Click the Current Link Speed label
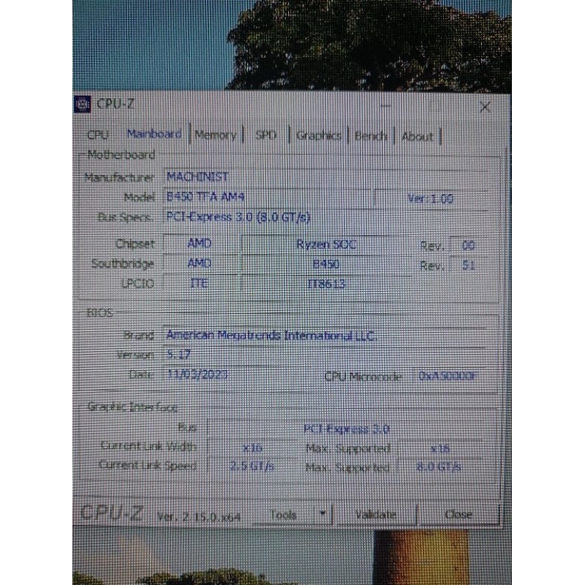 pyautogui.click(x=148, y=465)
